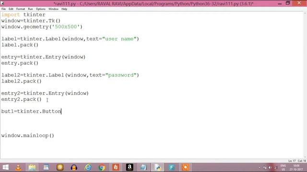
Task: Click the 'label2.pack()' line
Action: tap(21, 81)
